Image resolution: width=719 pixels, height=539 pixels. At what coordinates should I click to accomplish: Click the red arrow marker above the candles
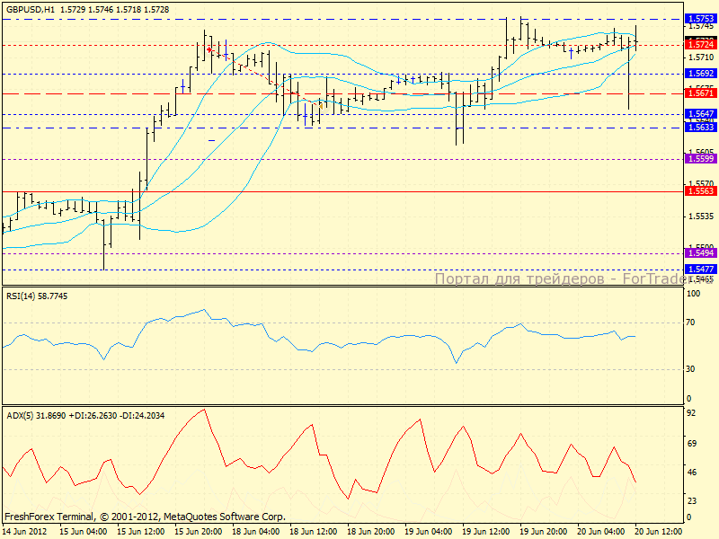209,49
